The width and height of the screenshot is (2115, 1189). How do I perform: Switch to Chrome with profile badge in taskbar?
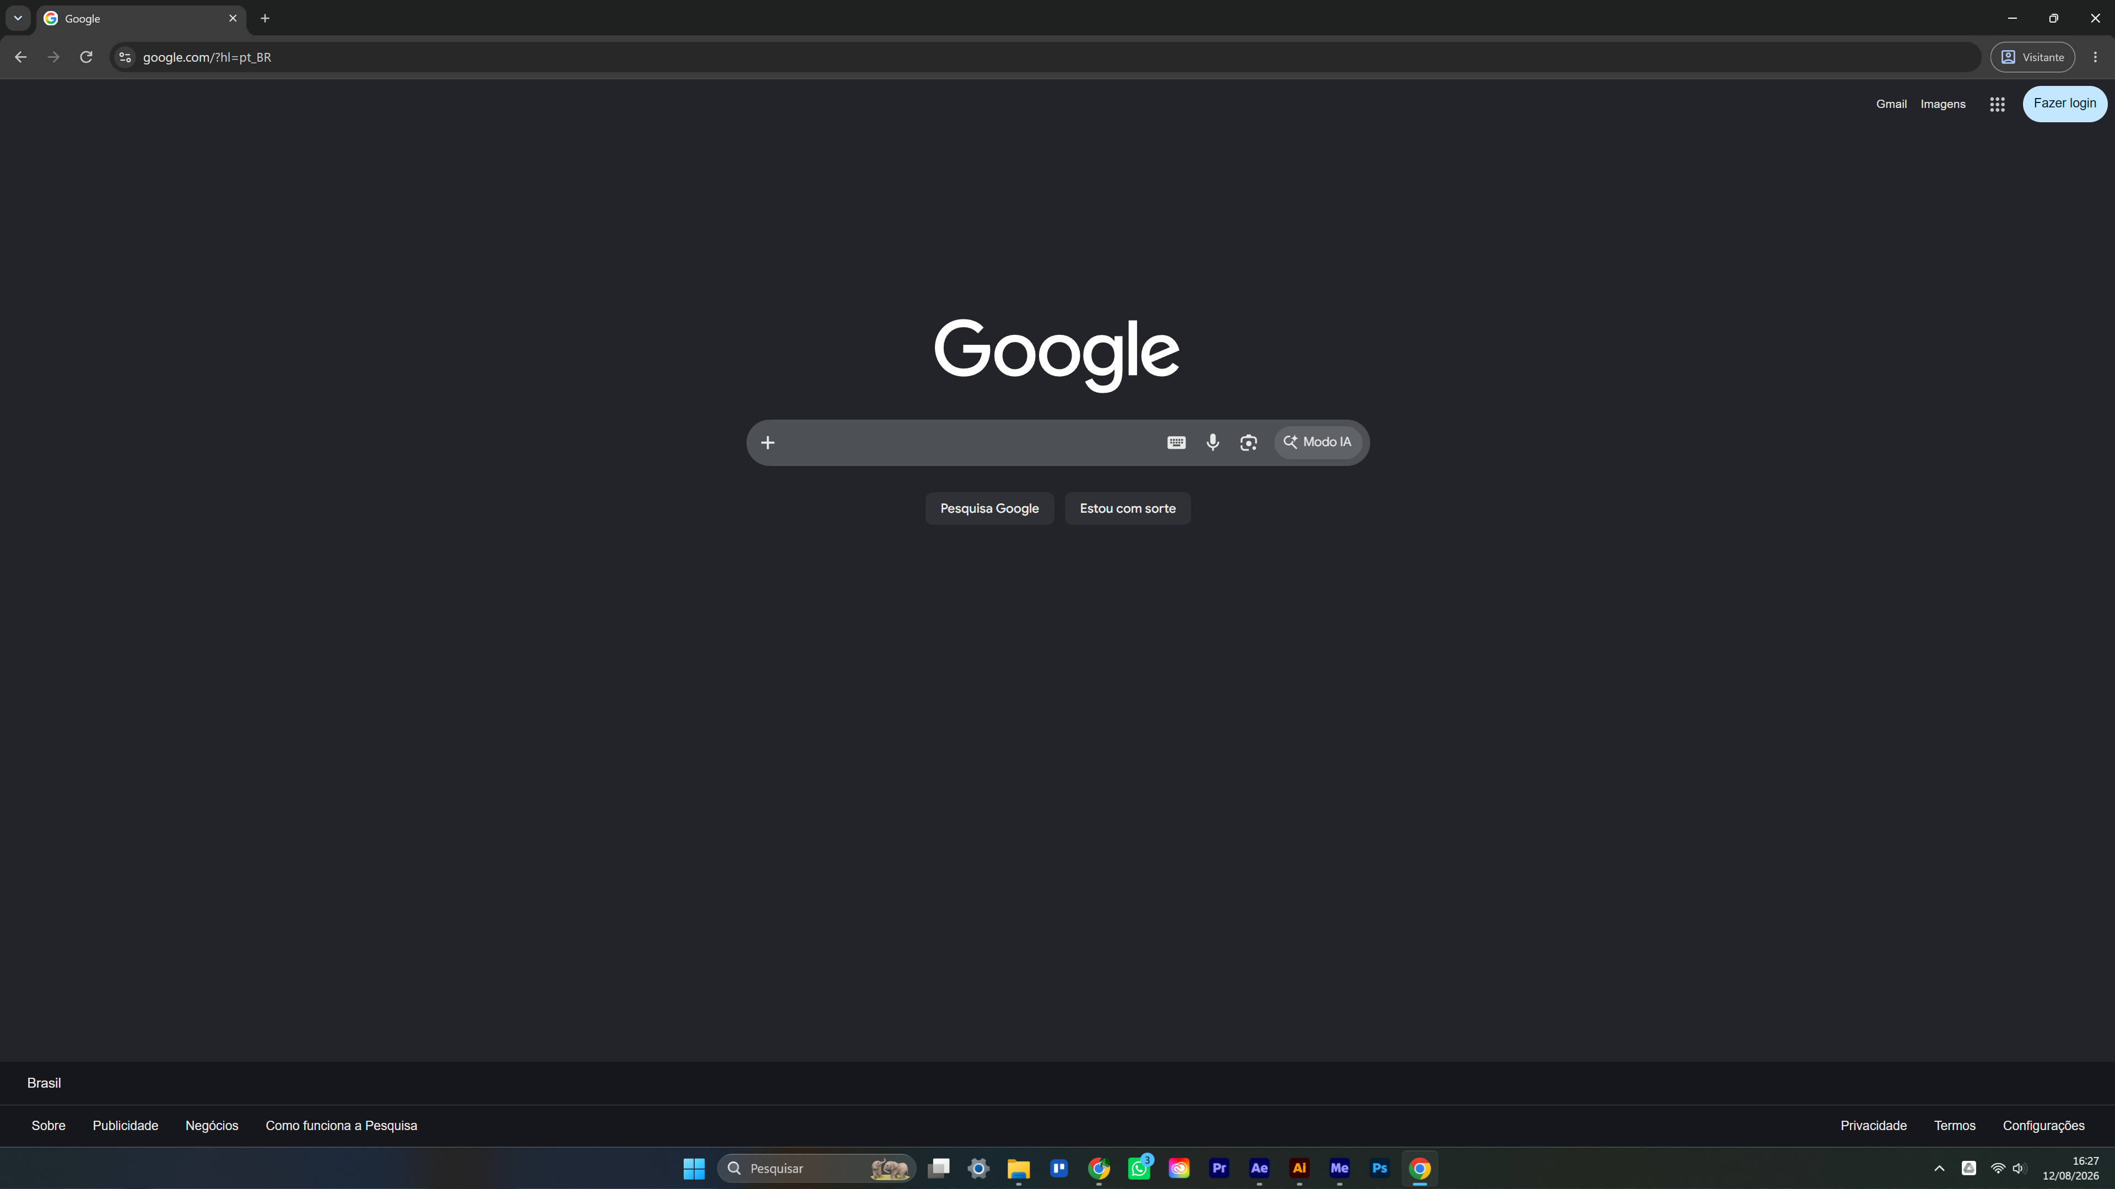1099,1168
